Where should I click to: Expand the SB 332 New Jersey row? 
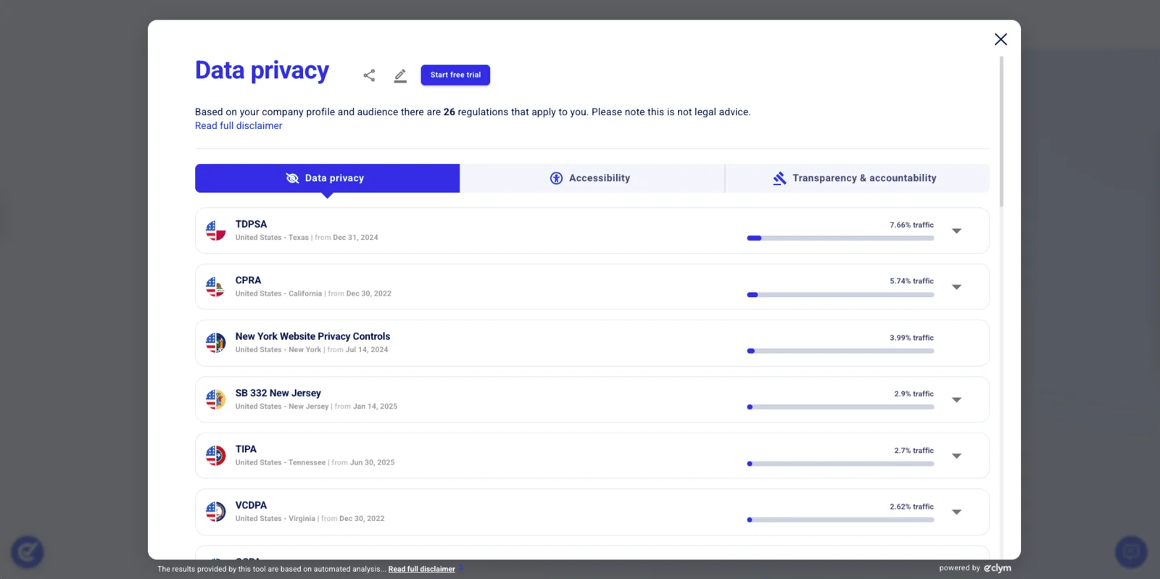[956, 400]
